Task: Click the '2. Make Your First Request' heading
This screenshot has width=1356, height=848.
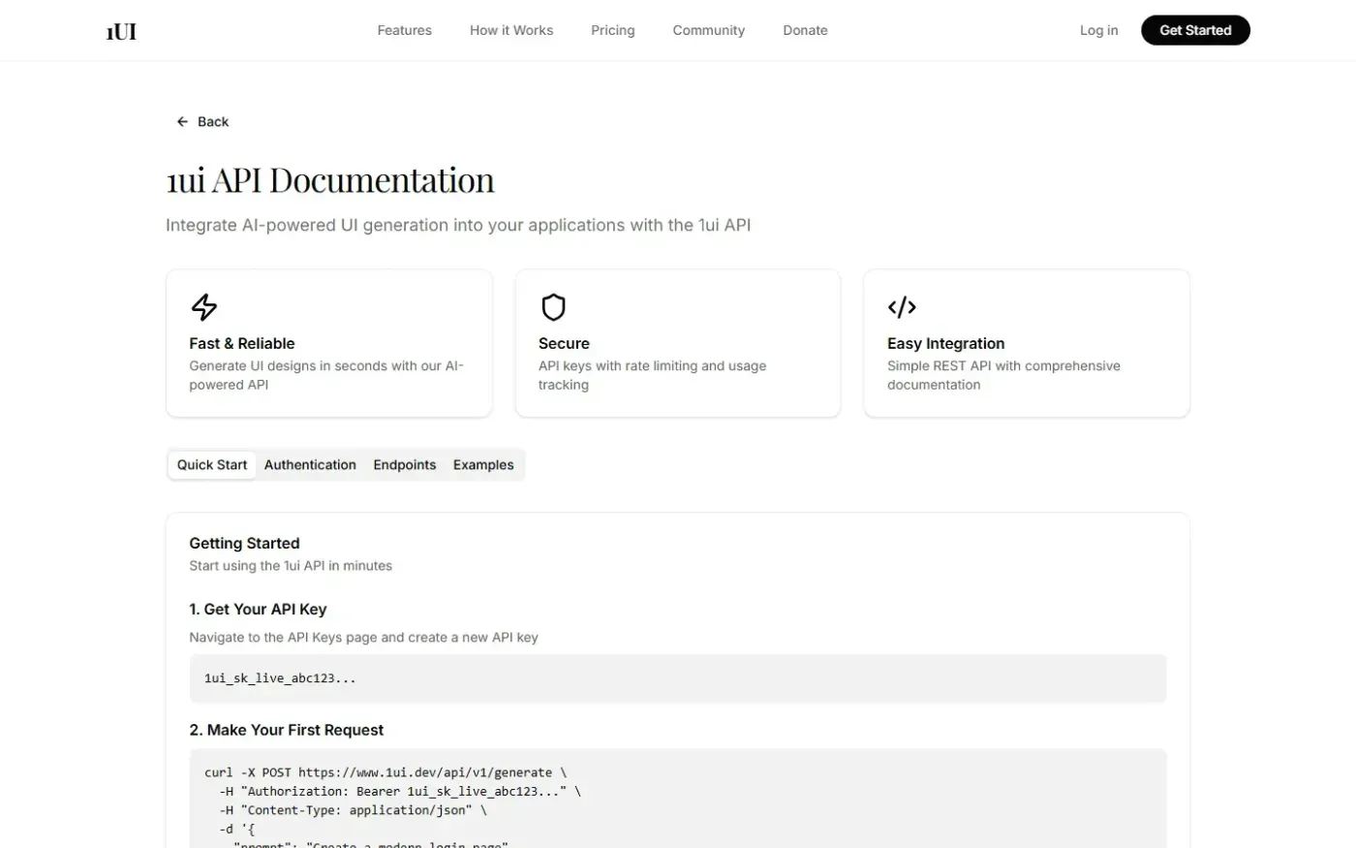Action: coord(286,731)
